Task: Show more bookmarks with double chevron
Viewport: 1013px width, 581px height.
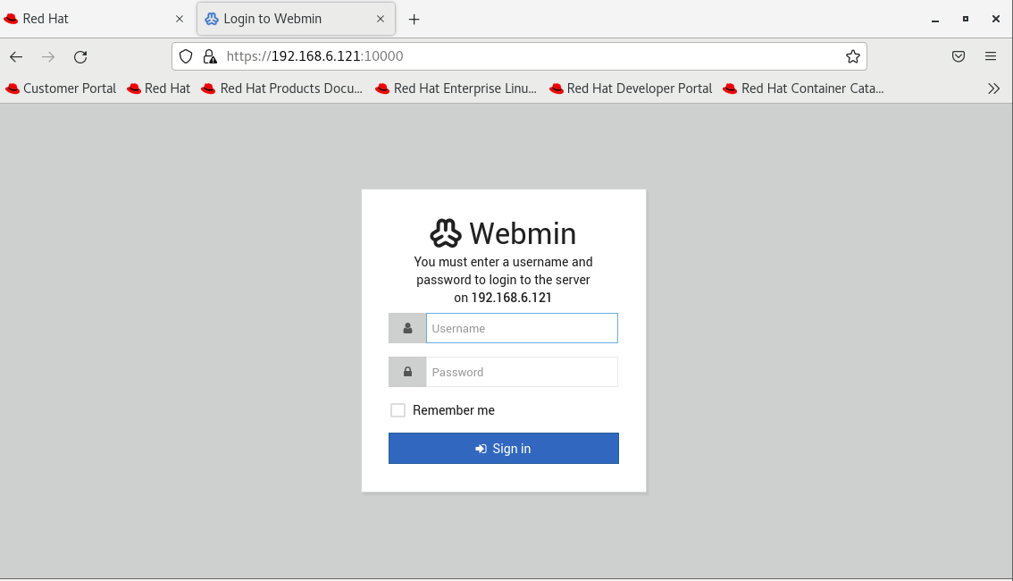Action: pyautogui.click(x=993, y=88)
